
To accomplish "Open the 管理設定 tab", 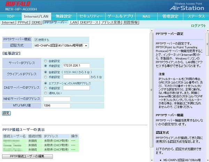I will click(170, 16).
